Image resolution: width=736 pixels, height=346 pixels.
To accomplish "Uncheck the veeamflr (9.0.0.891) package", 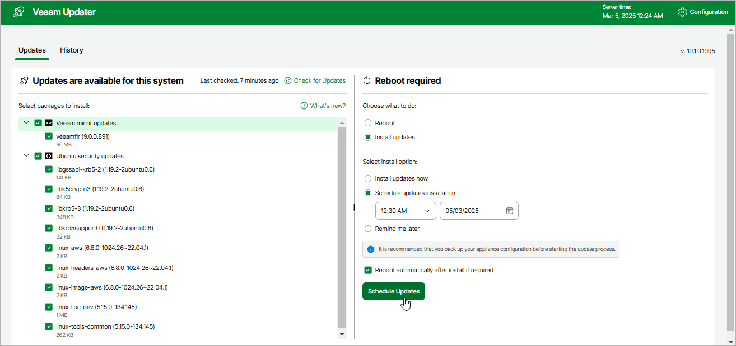I will (x=49, y=136).
